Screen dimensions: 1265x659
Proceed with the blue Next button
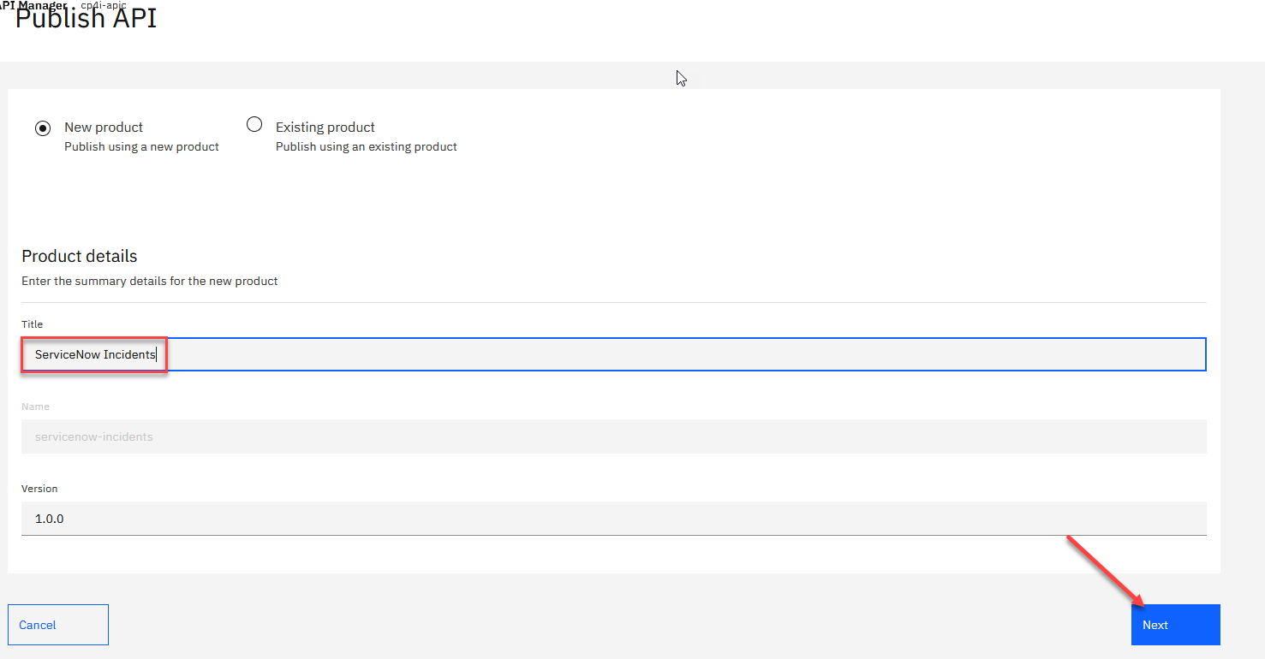pyautogui.click(x=1175, y=625)
